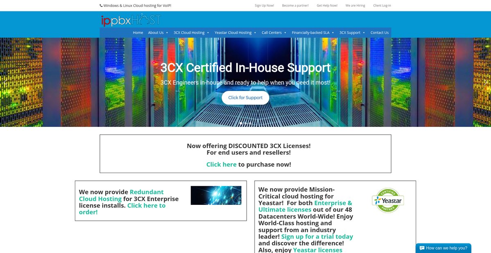The height and width of the screenshot is (253, 491).
Task: Open Enterprise & Ultimate licenses link
Action: pyautogui.click(x=305, y=206)
